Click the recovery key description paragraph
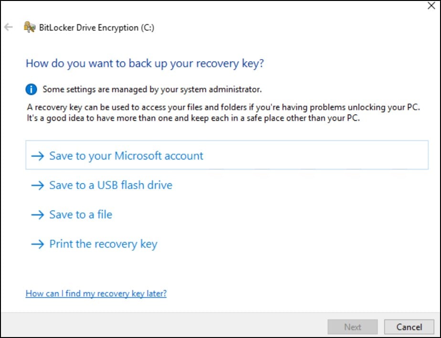441x338 pixels. point(223,113)
